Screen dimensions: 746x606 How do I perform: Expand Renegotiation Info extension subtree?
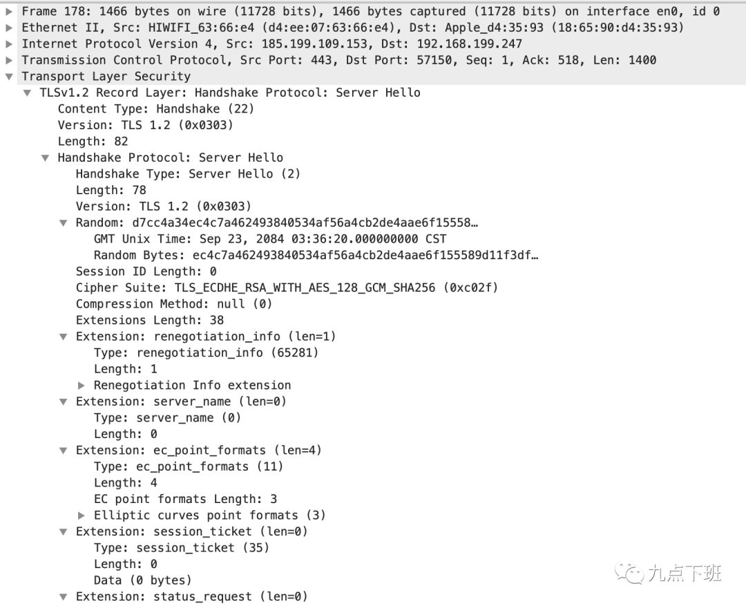pyautogui.click(x=82, y=385)
